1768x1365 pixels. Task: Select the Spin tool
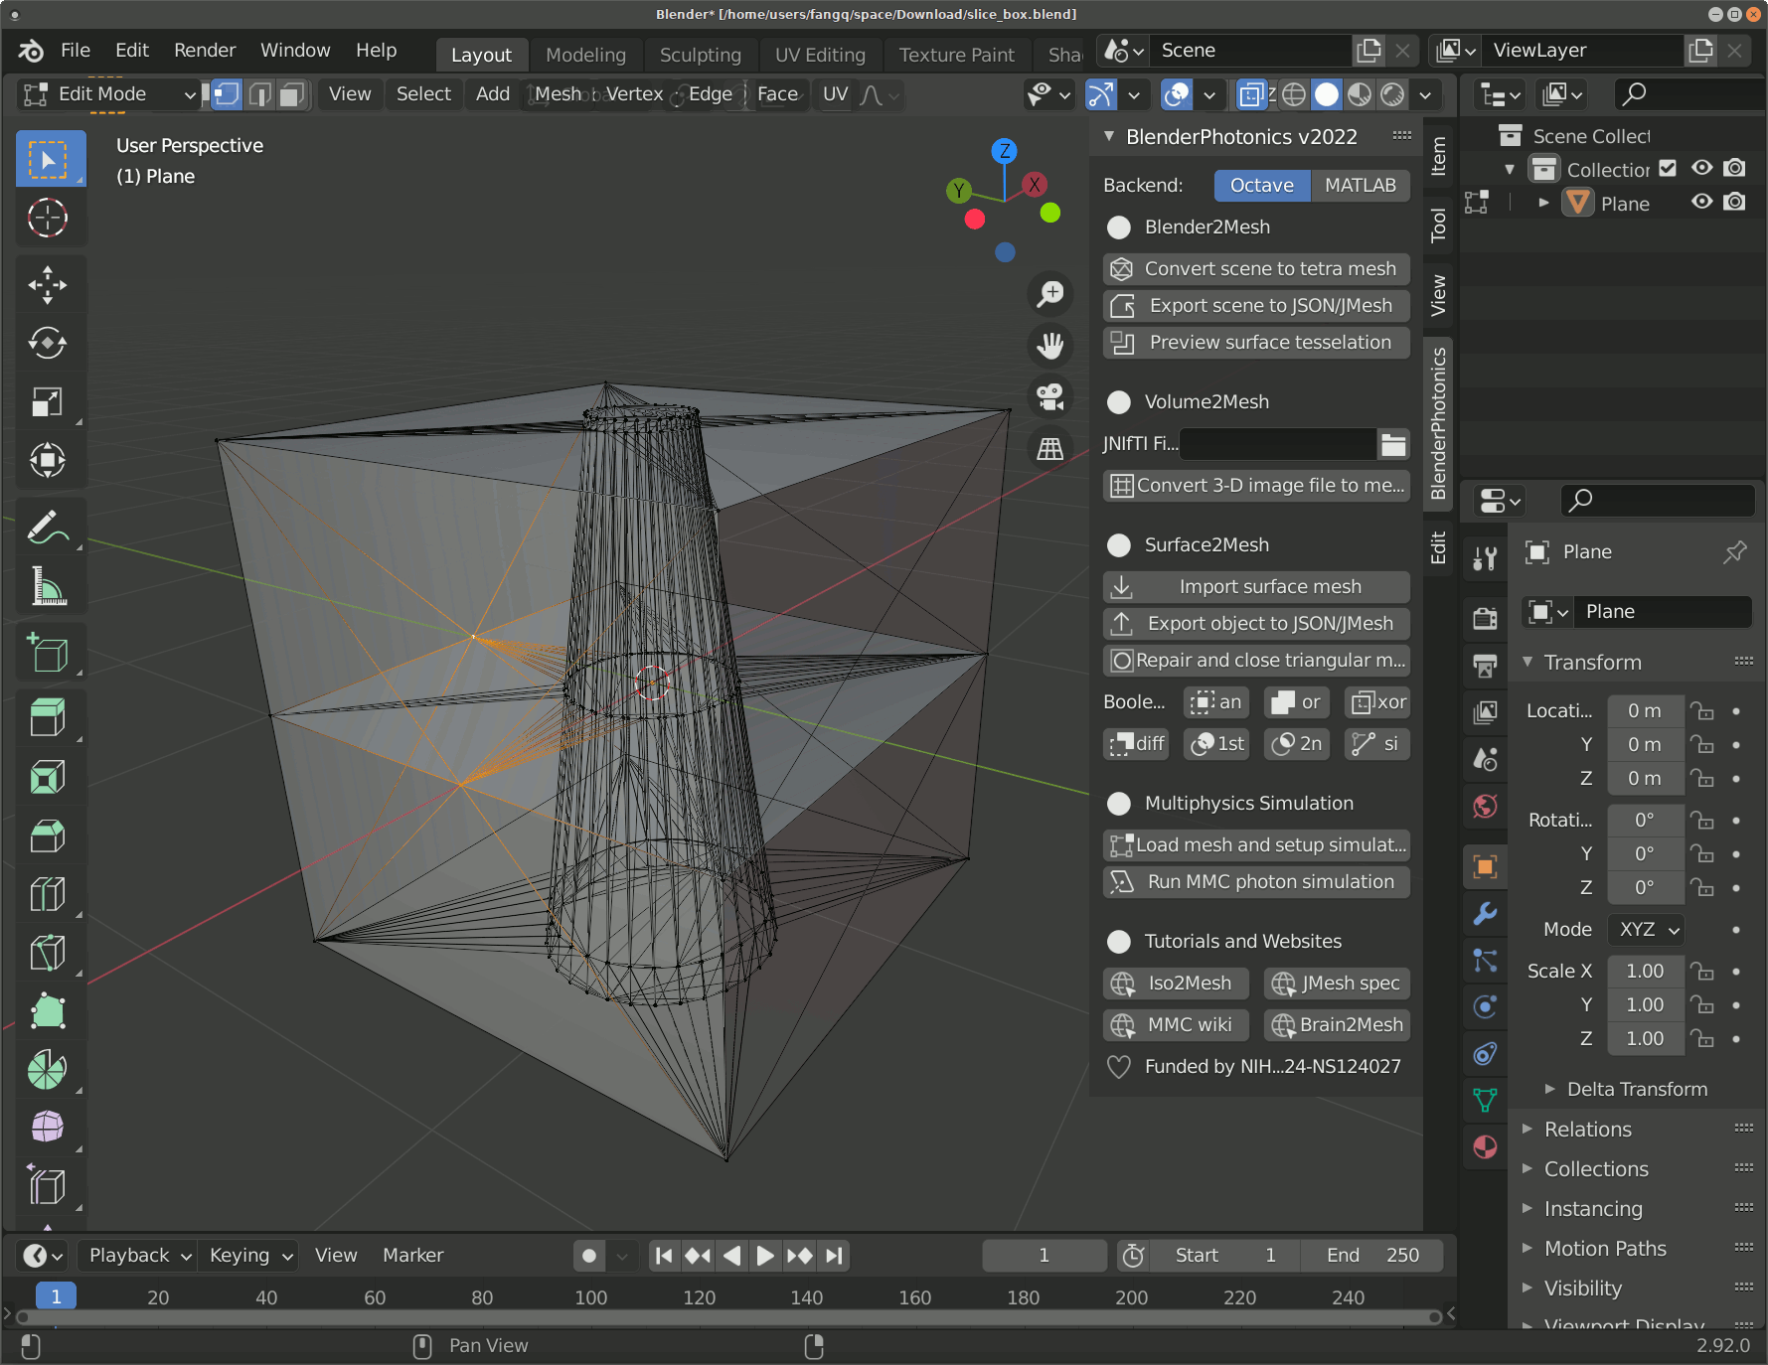[x=49, y=1070]
